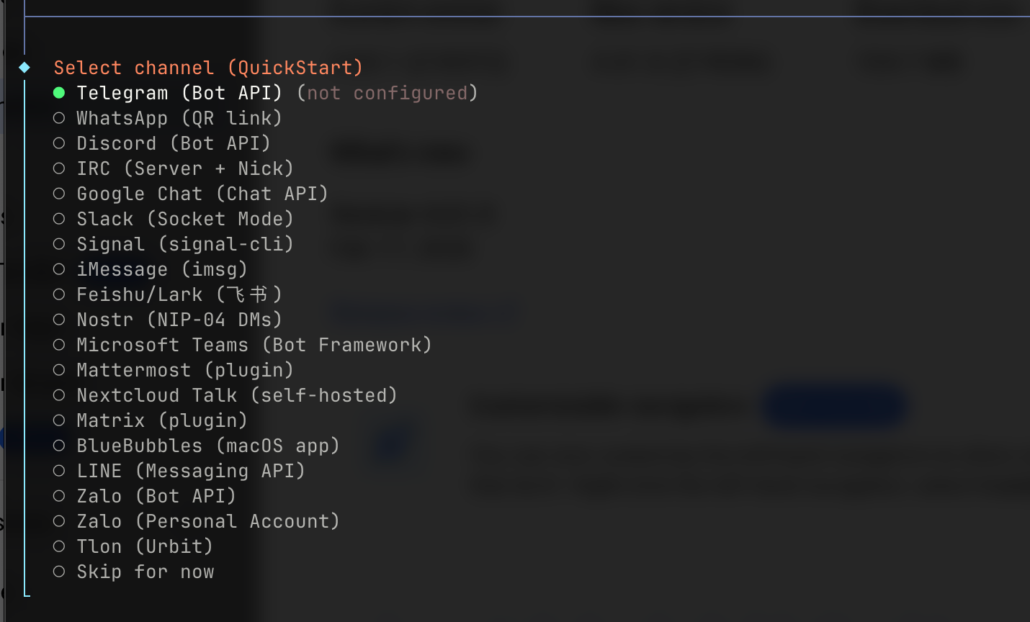Click the Zalo (Personal Account) label
This screenshot has width=1030, height=622.
[207, 521]
